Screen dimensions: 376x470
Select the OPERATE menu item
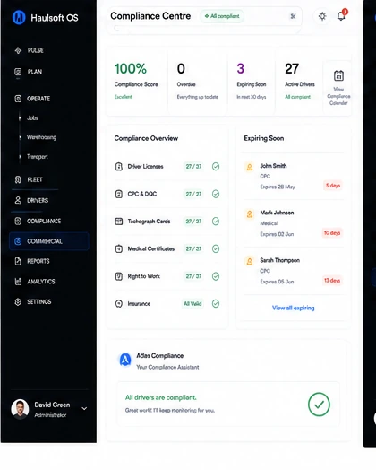click(x=38, y=99)
